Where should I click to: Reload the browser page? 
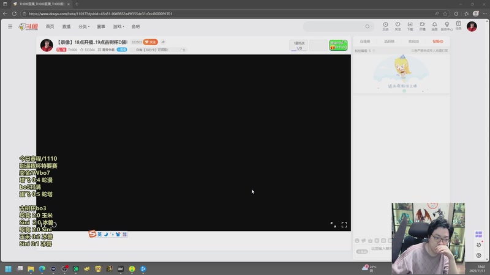pos(14,13)
